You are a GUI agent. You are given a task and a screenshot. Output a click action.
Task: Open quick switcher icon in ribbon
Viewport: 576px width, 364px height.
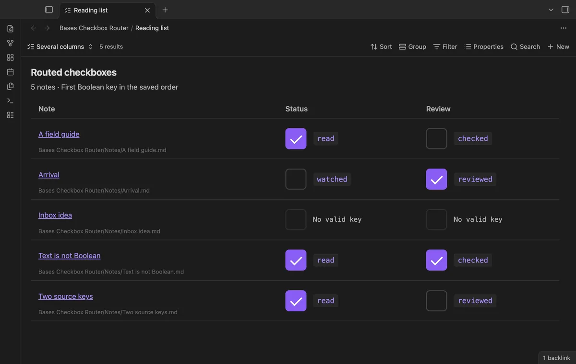11,29
